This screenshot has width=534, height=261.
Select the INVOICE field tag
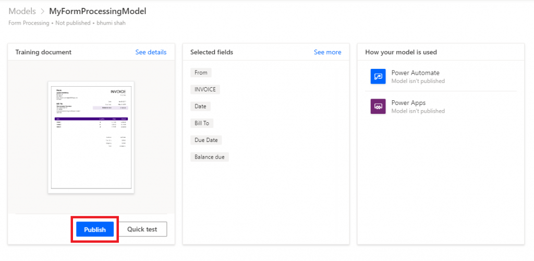click(205, 90)
